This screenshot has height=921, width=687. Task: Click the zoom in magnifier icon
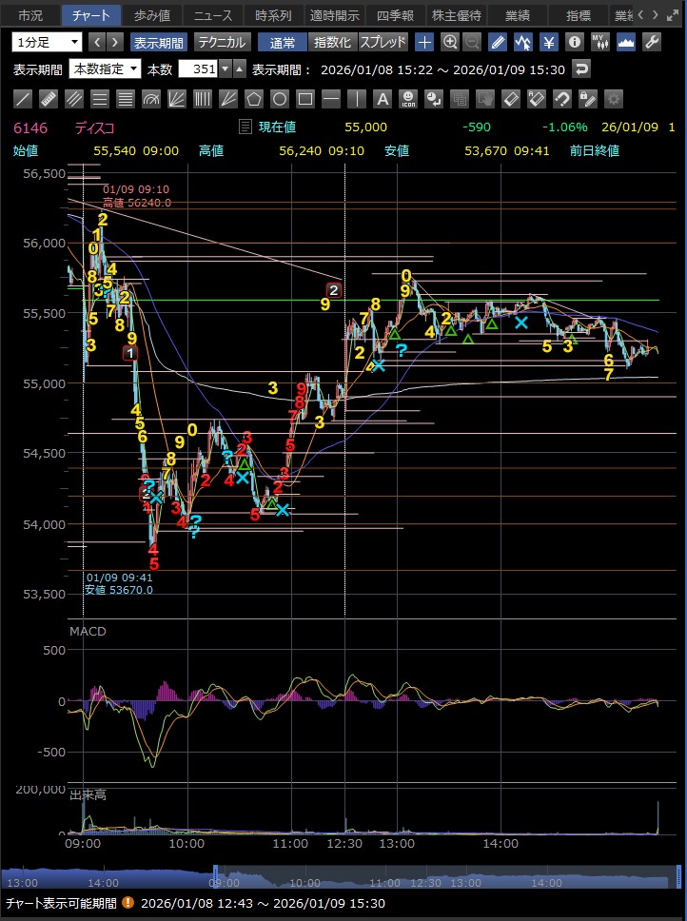[450, 42]
